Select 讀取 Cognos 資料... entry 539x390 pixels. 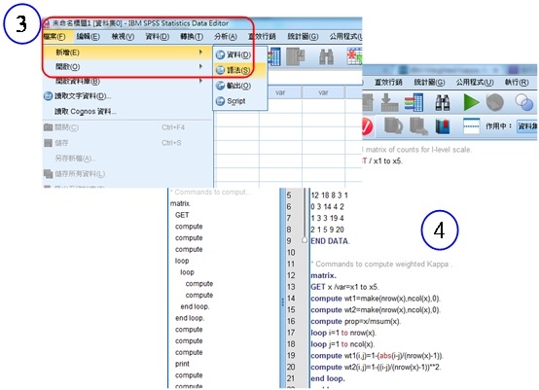[86, 111]
